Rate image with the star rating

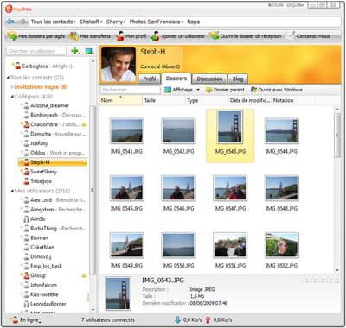pyautogui.click(x=321, y=280)
